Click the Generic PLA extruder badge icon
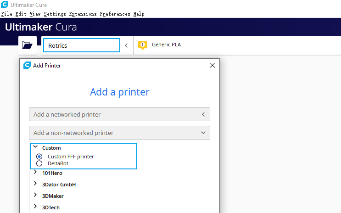Image resolution: width=341 pixels, height=213 pixels. pos(143,45)
